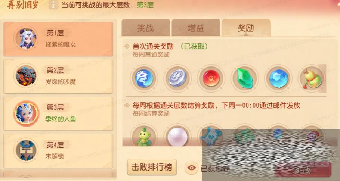340x181 pixels.
Task: Select 第1层 绛紫的魔女 floor entry
Action: pos(58,39)
